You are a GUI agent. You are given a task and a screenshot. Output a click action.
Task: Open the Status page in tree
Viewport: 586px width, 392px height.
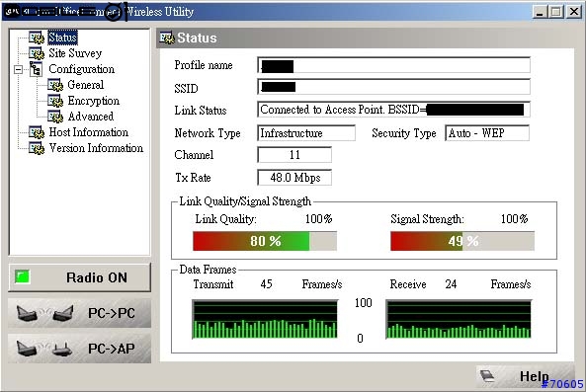coord(63,38)
